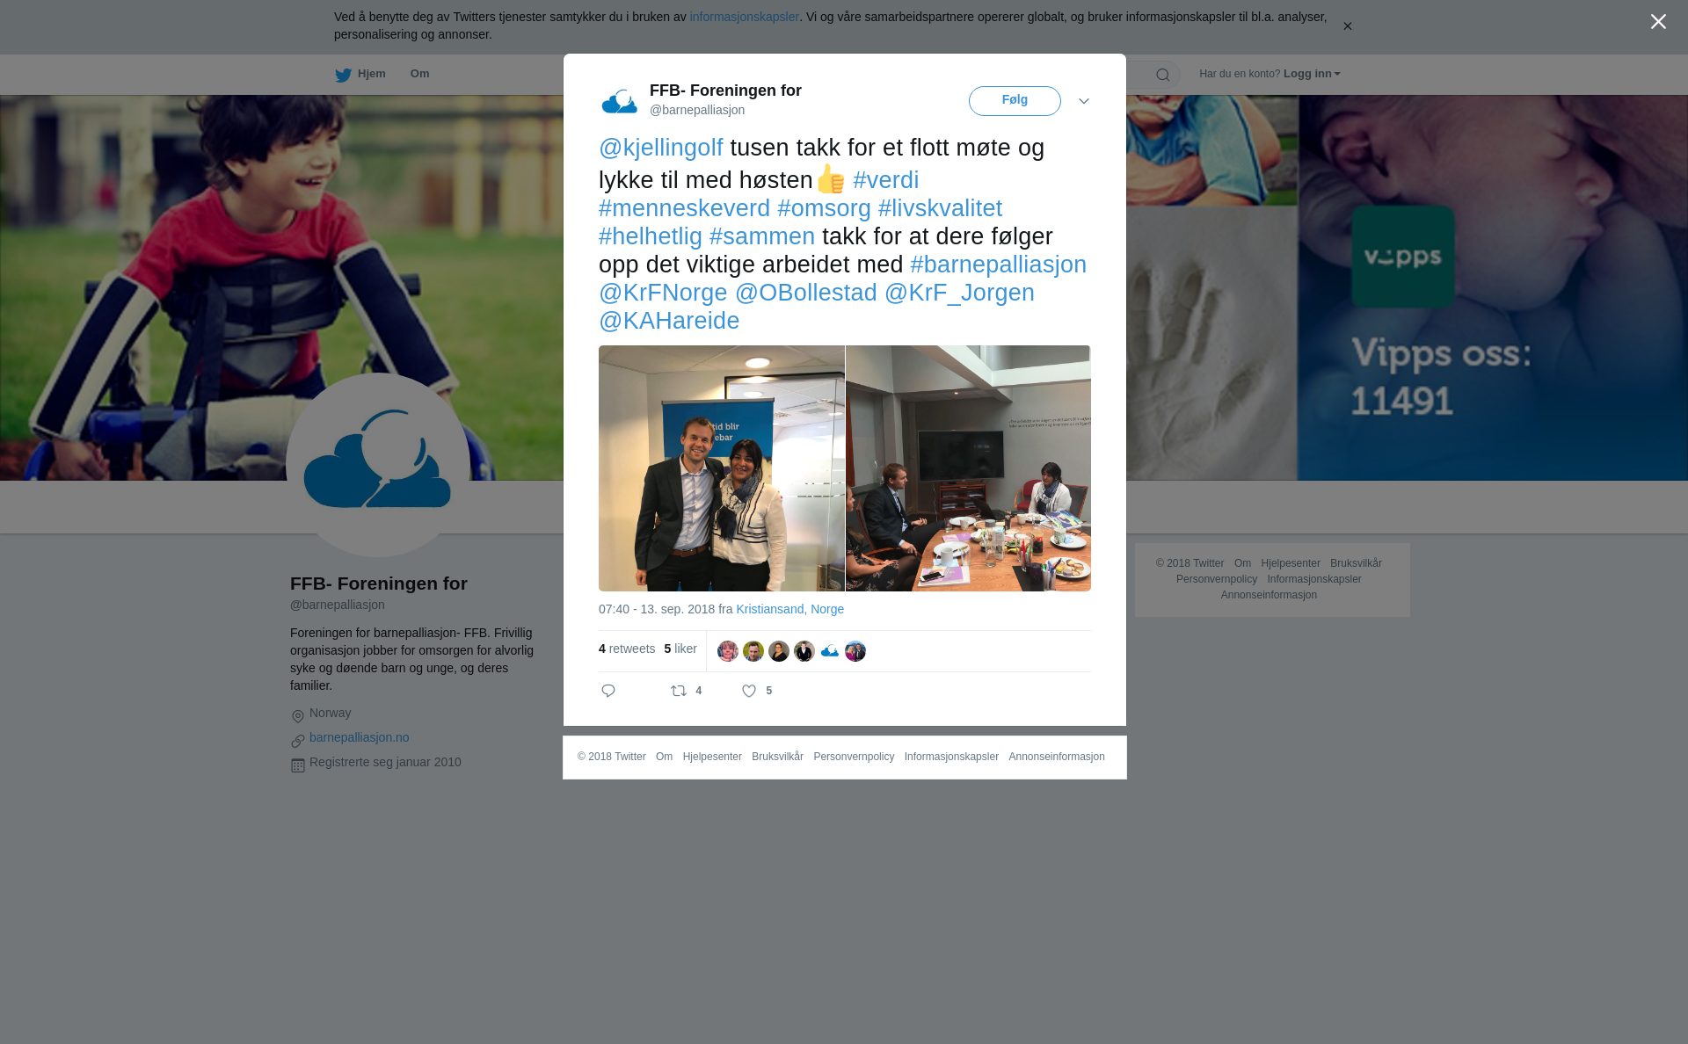Follow the account with Følg button
The height and width of the screenshot is (1044, 1688).
[1015, 101]
